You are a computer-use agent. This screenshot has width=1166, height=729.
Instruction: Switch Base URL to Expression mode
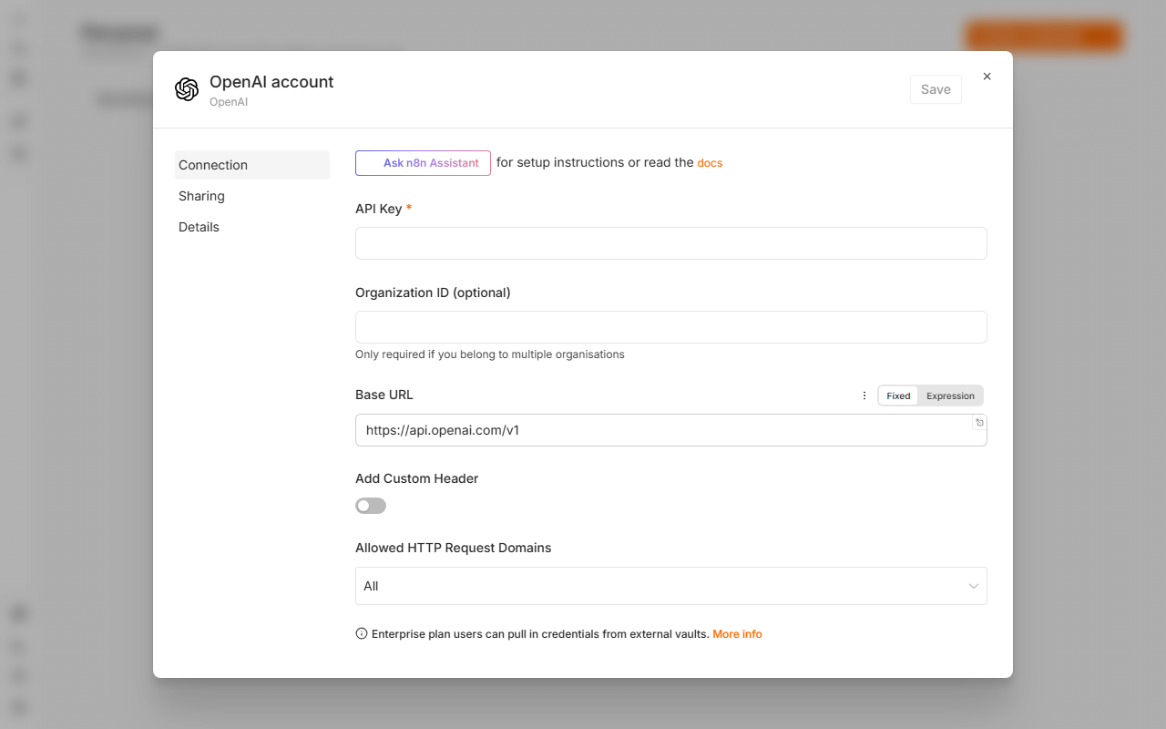pos(950,395)
